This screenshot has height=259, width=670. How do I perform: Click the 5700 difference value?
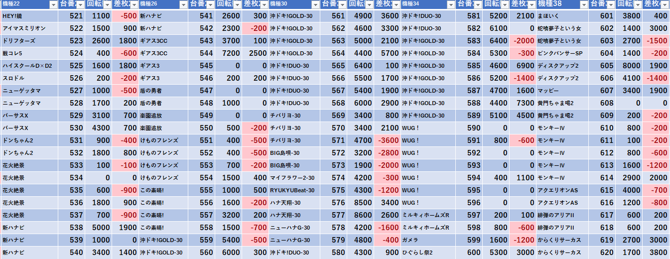point(387,53)
